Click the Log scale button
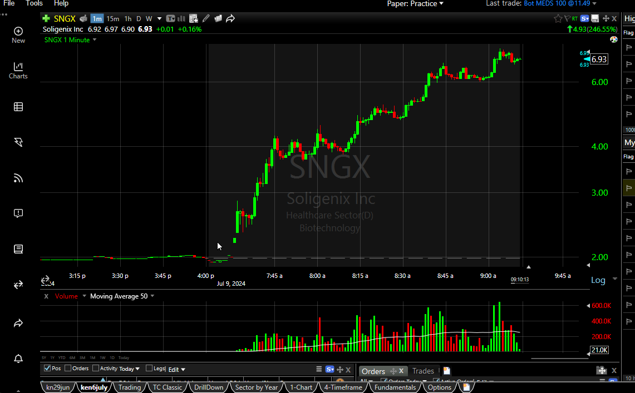Image resolution: width=635 pixels, height=393 pixels. pyautogui.click(x=598, y=280)
